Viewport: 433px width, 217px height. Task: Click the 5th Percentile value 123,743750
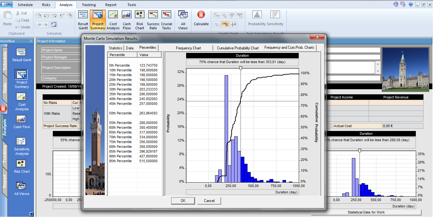(x=149, y=65)
